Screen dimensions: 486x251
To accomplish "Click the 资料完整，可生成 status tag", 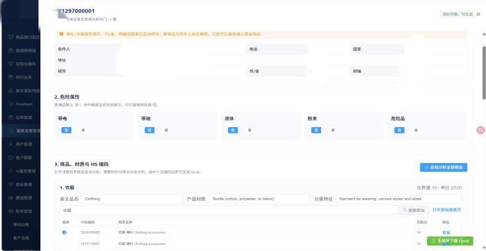I will [457, 15].
